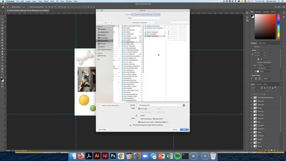
Task: Click the Cancel button
Action: pyautogui.click(x=175, y=129)
